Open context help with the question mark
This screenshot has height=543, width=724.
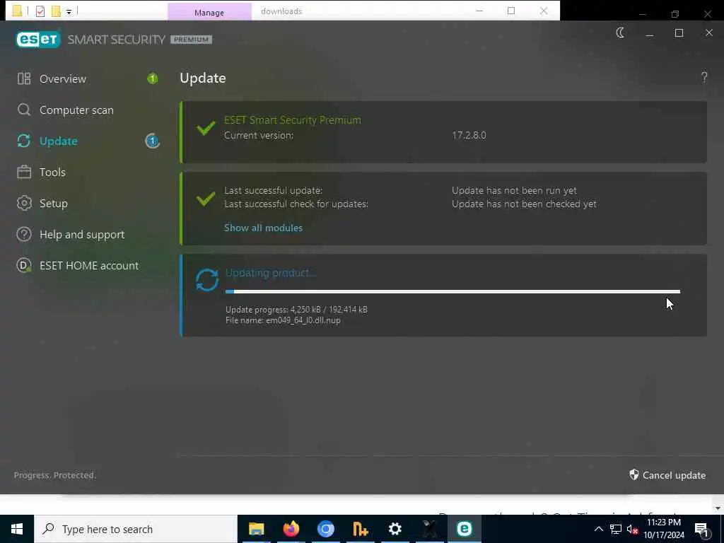(704, 78)
